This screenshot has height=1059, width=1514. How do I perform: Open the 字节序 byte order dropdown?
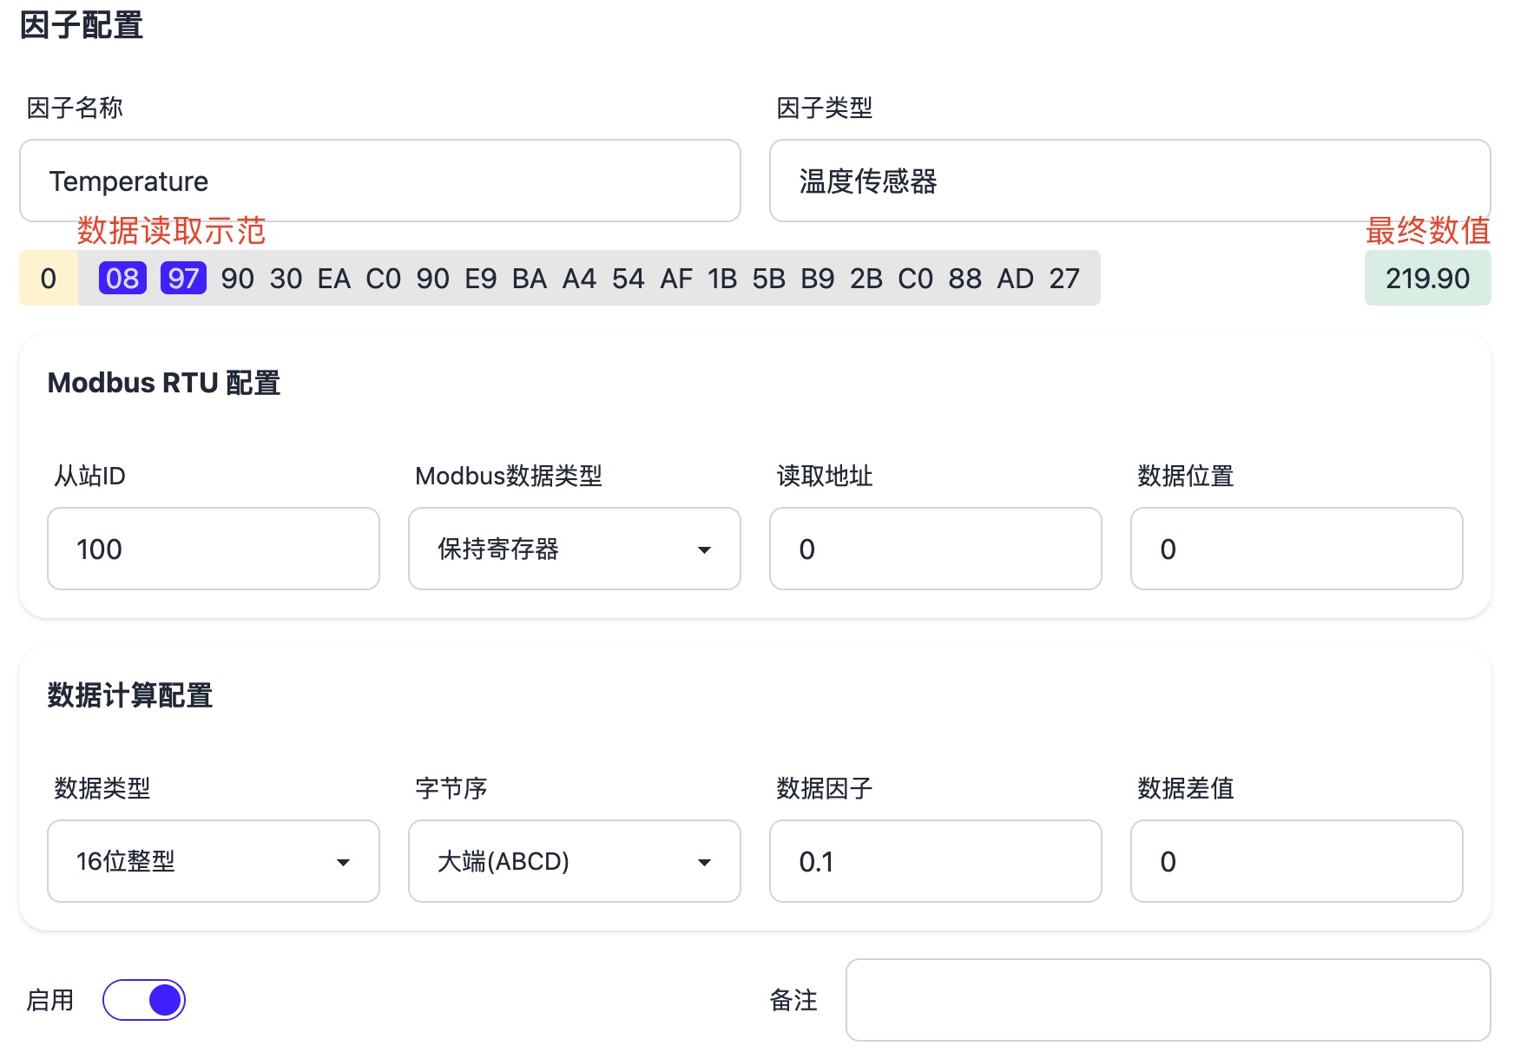(x=574, y=861)
